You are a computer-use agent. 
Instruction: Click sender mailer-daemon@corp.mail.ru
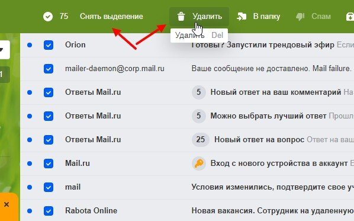click(x=115, y=69)
